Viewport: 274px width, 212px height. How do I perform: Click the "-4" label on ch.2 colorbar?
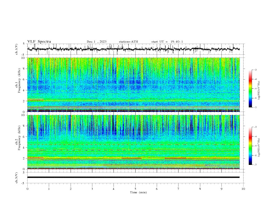tap(255, 136)
